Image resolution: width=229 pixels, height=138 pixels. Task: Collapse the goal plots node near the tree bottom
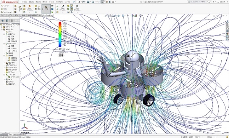[x=4, y=75]
